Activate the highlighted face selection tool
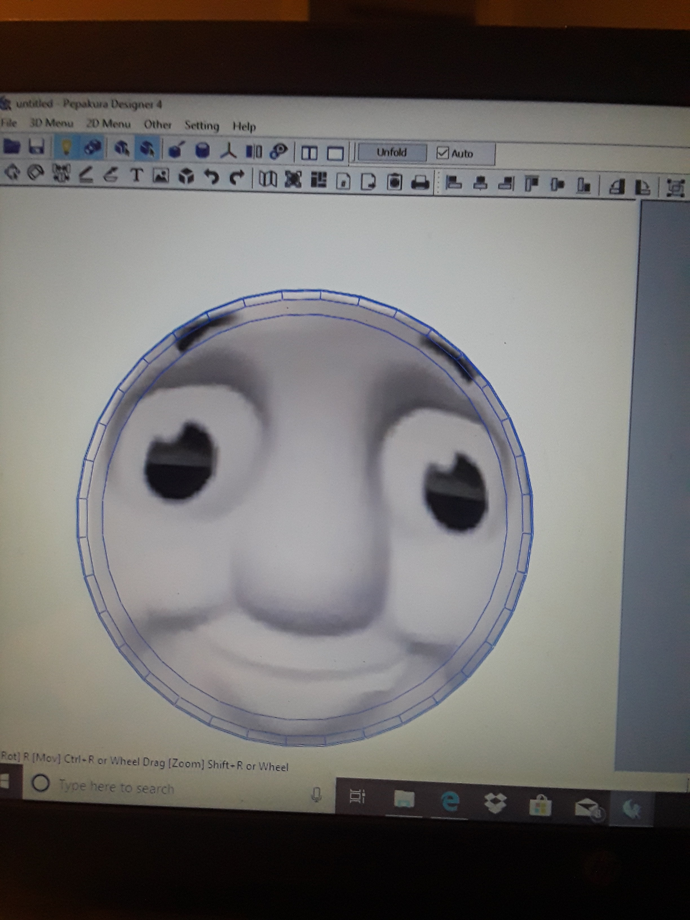Screen dimensions: 690x920 point(147,149)
